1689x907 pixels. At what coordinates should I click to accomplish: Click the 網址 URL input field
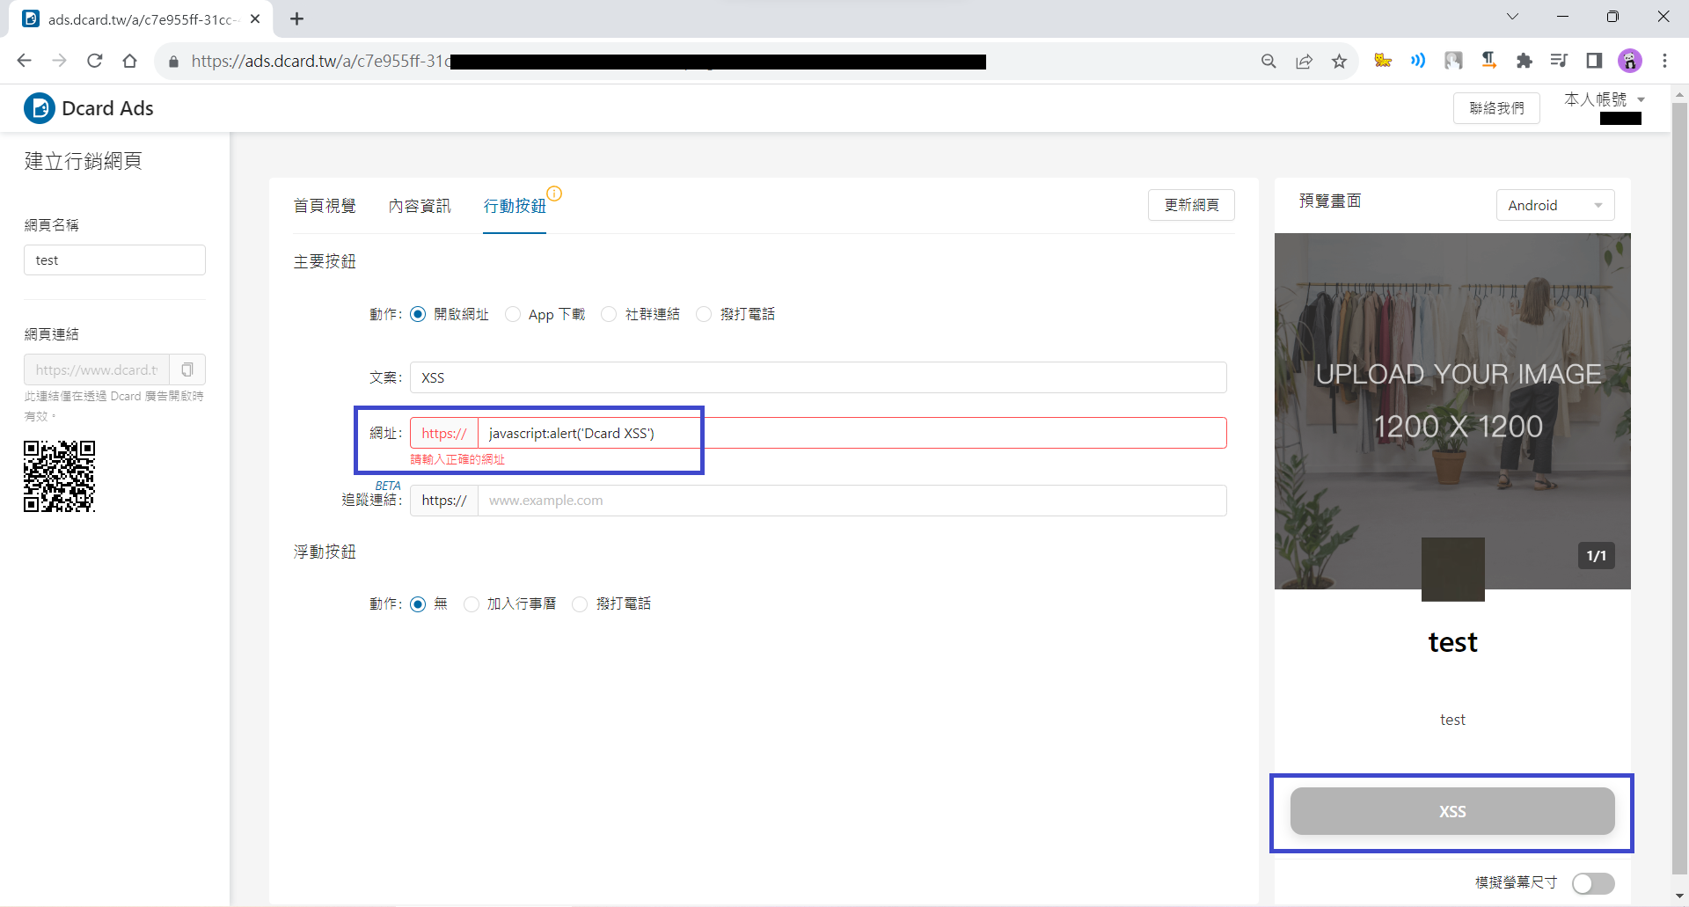point(852,433)
